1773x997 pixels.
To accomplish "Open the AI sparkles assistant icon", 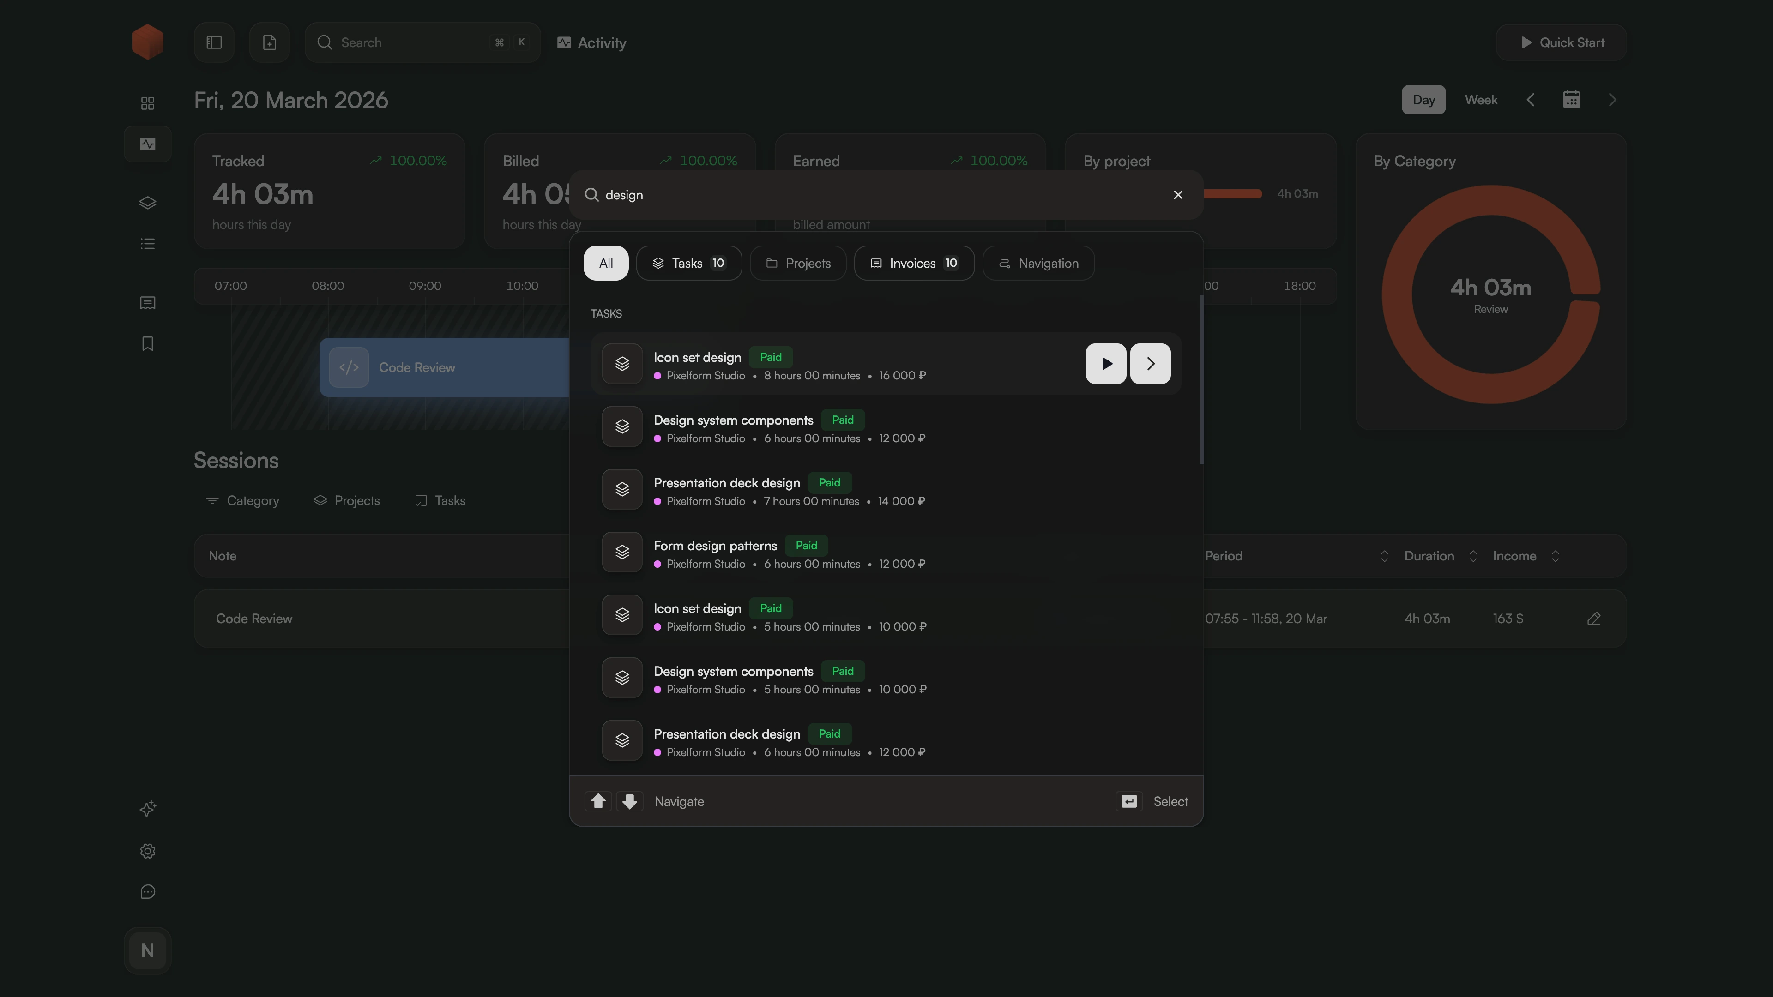I will click(x=147, y=809).
